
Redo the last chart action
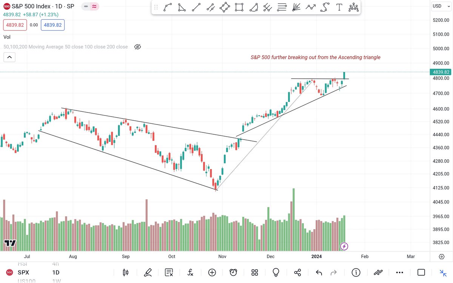click(x=334, y=272)
